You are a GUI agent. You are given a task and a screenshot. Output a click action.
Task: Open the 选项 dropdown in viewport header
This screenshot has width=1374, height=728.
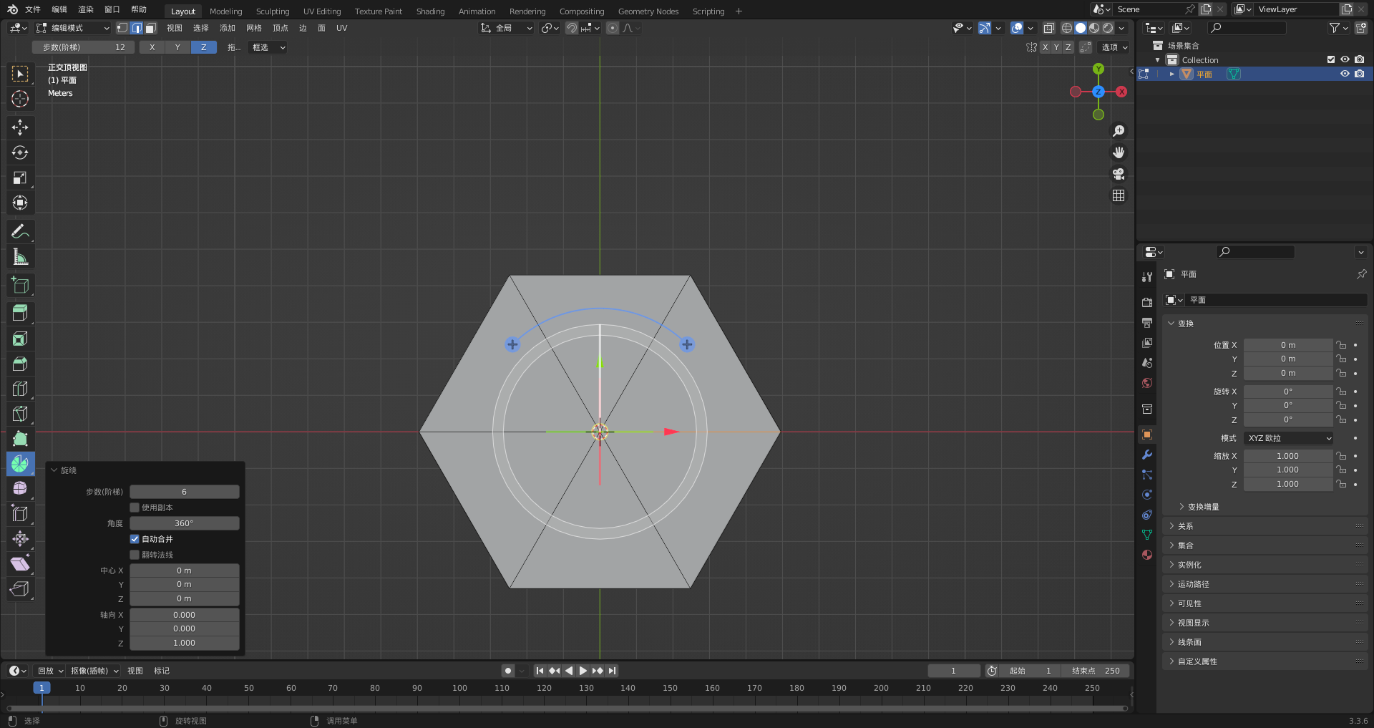coord(1114,47)
